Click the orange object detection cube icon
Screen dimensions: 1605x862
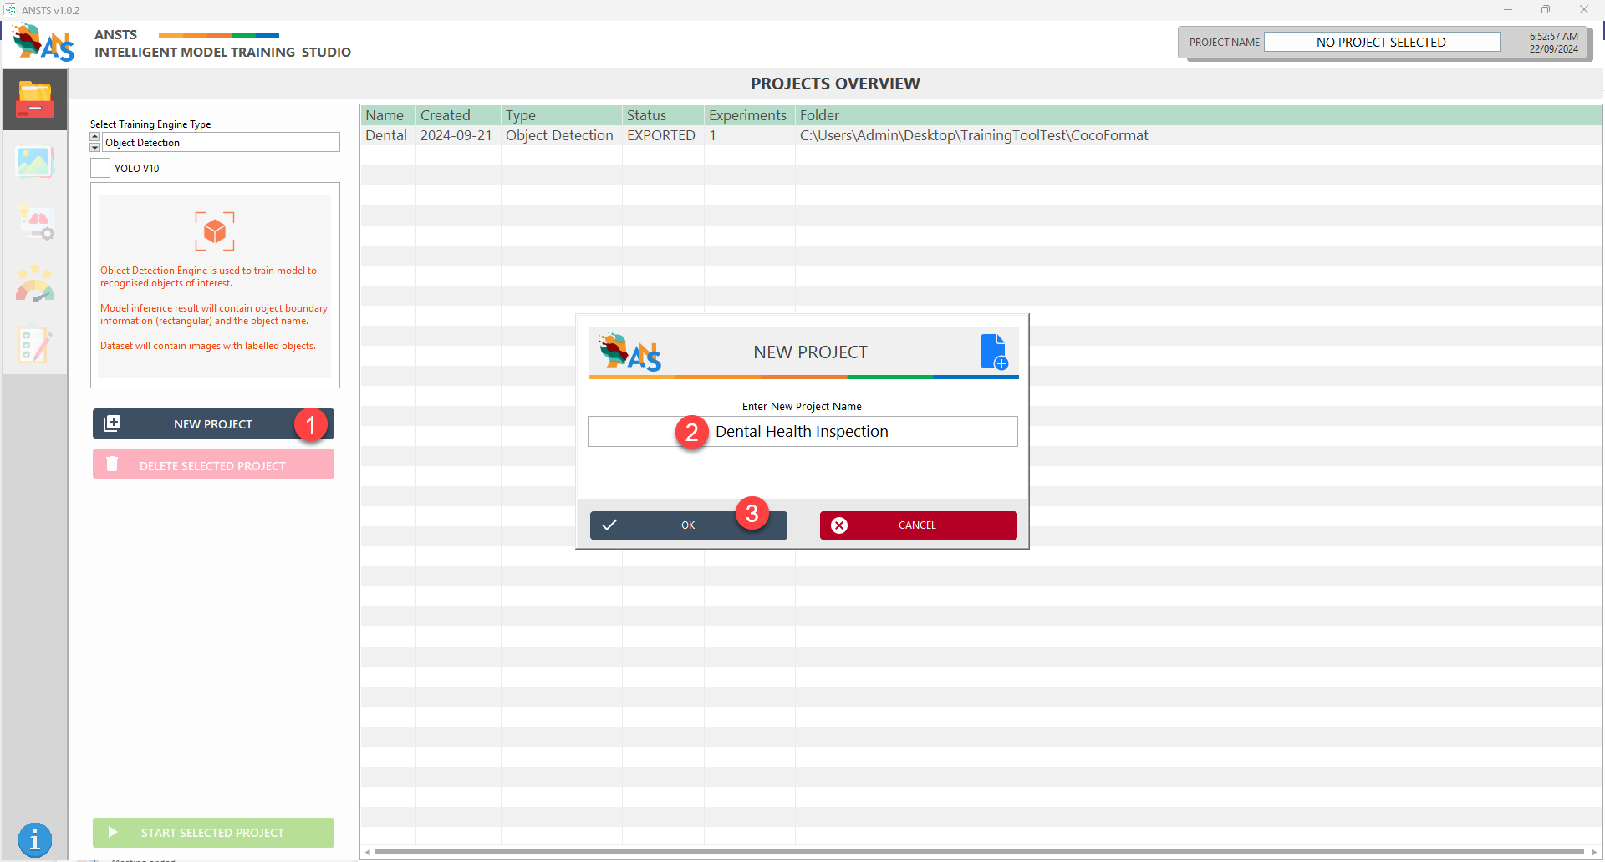pos(215,231)
